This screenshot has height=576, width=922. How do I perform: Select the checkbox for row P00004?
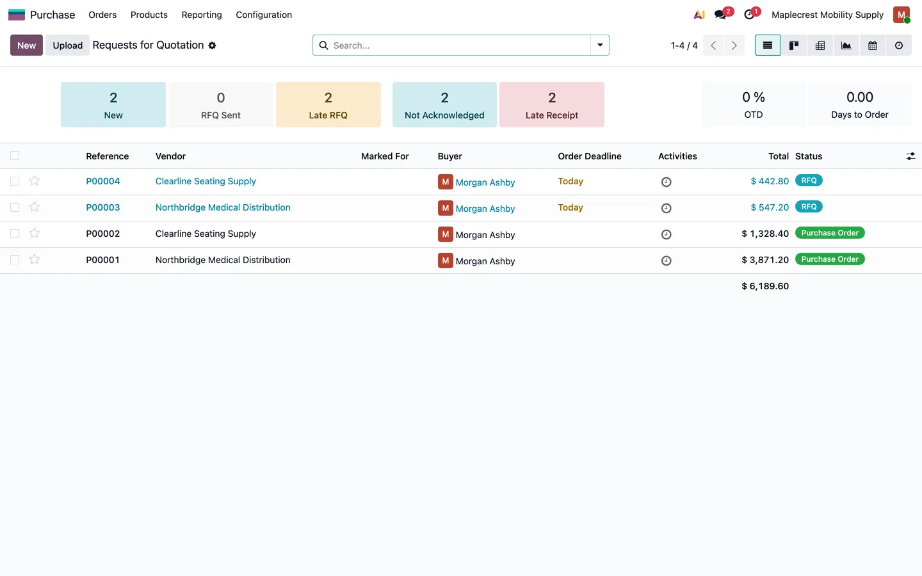pos(15,181)
